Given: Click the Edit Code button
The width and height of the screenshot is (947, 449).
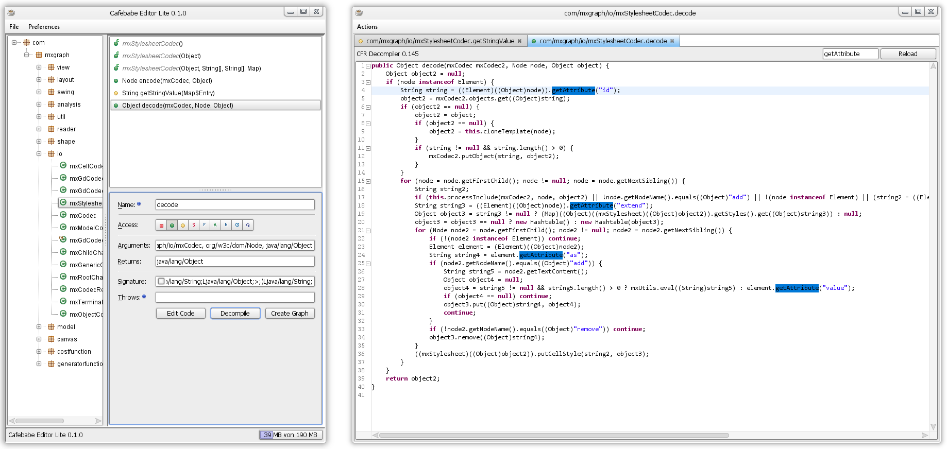Looking at the screenshot, I should [x=181, y=313].
